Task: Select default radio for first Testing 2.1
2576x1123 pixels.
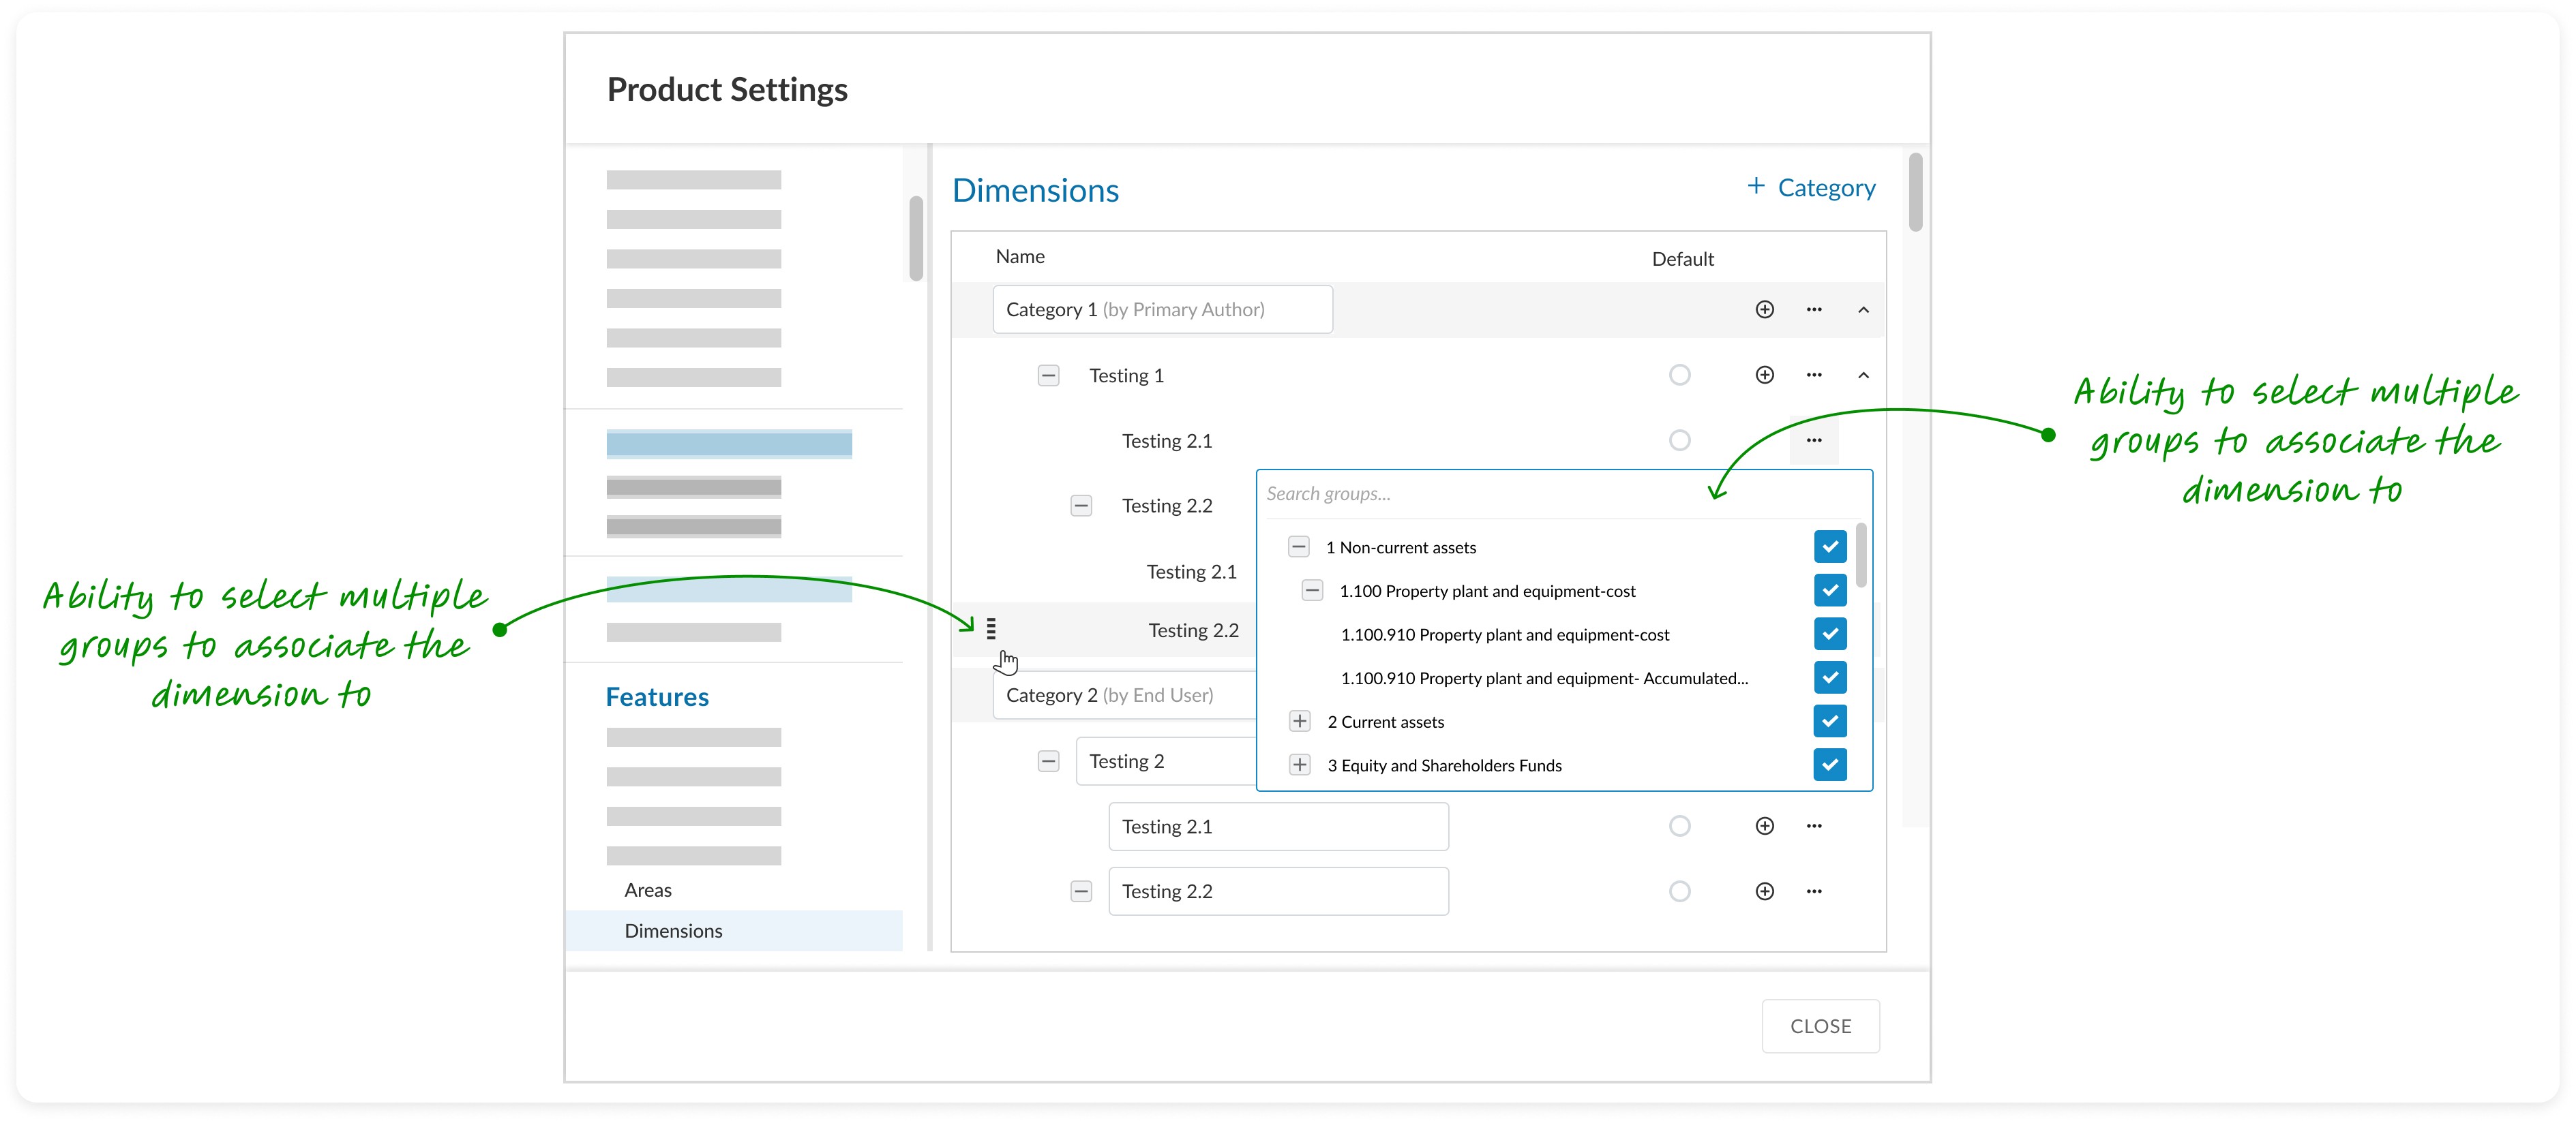Action: [1679, 441]
